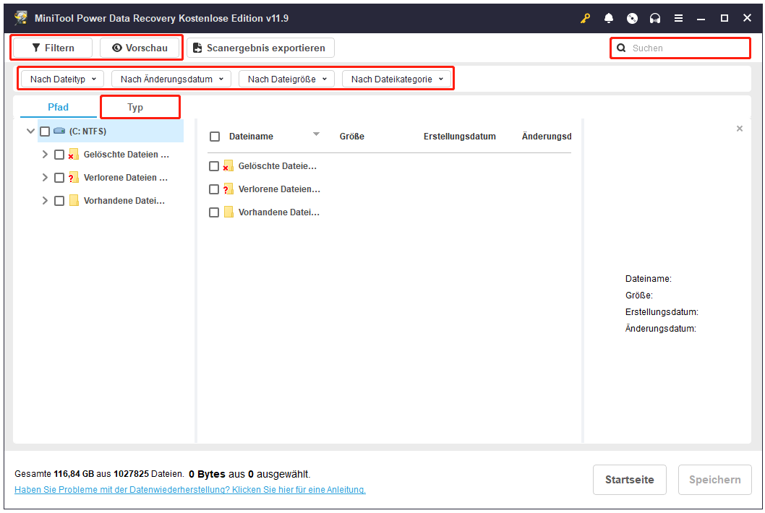Sort by the Änderungsd column header
The width and height of the screenshot is (765, 513).
(547, 137)
